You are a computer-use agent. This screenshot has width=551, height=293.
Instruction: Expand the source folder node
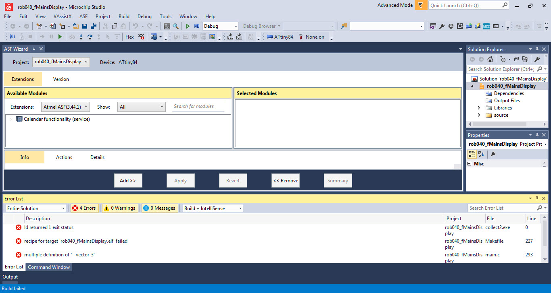(479, 115)
